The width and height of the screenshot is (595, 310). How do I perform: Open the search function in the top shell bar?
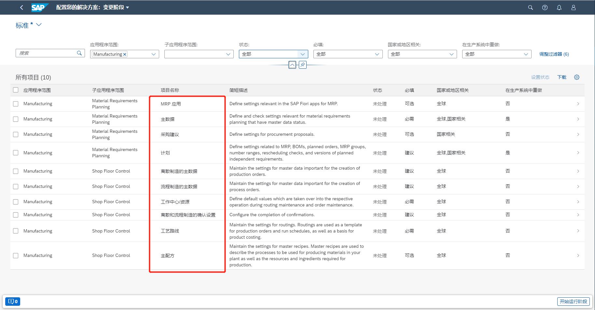[530, 7]
